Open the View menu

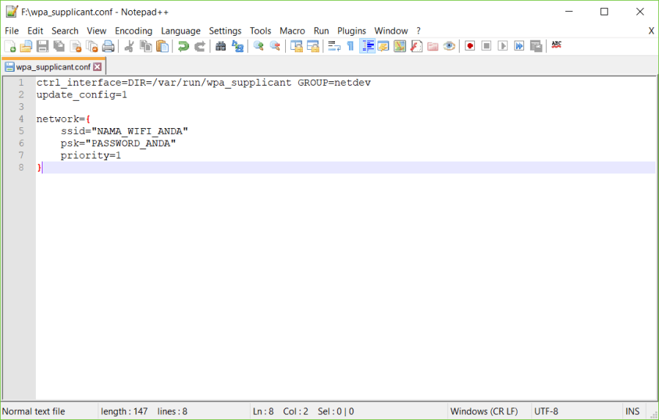click(97, 31)
